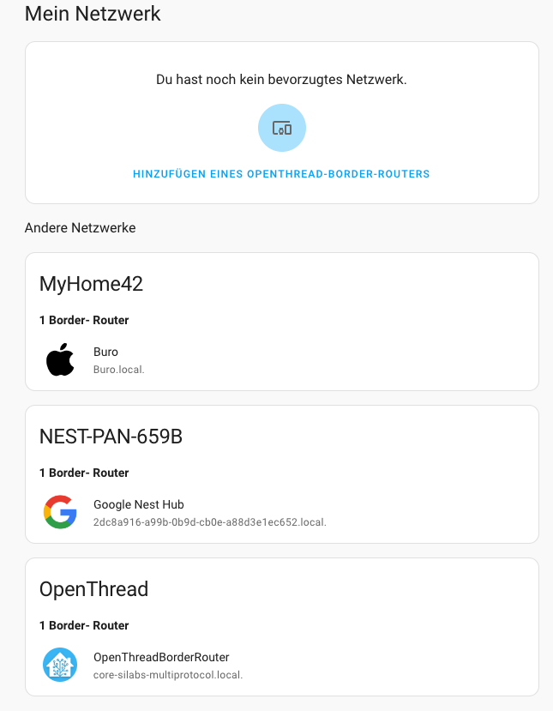Click the 2dc8a916 hostname under Google Nest Hub
The image size is (553, 711).
209,521
